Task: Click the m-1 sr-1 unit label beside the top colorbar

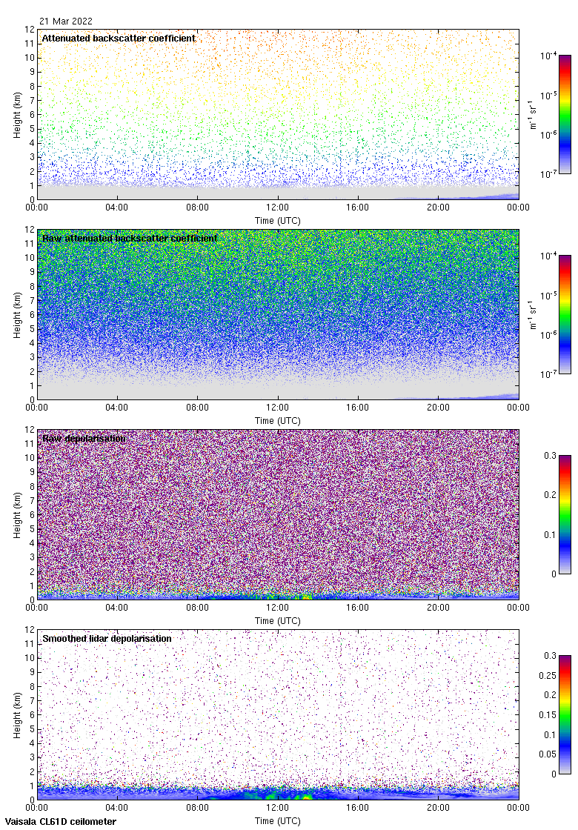Action: [x=534, y=114]
